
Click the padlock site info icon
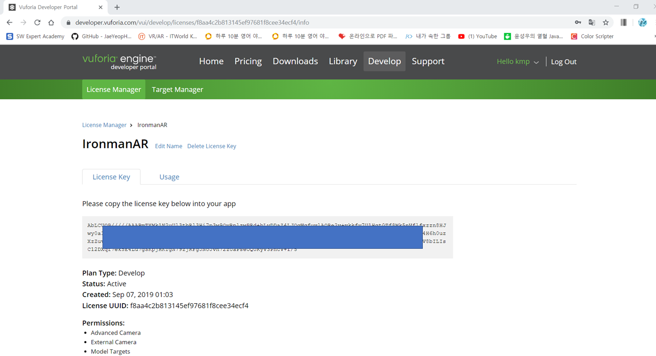click(68, 23)
